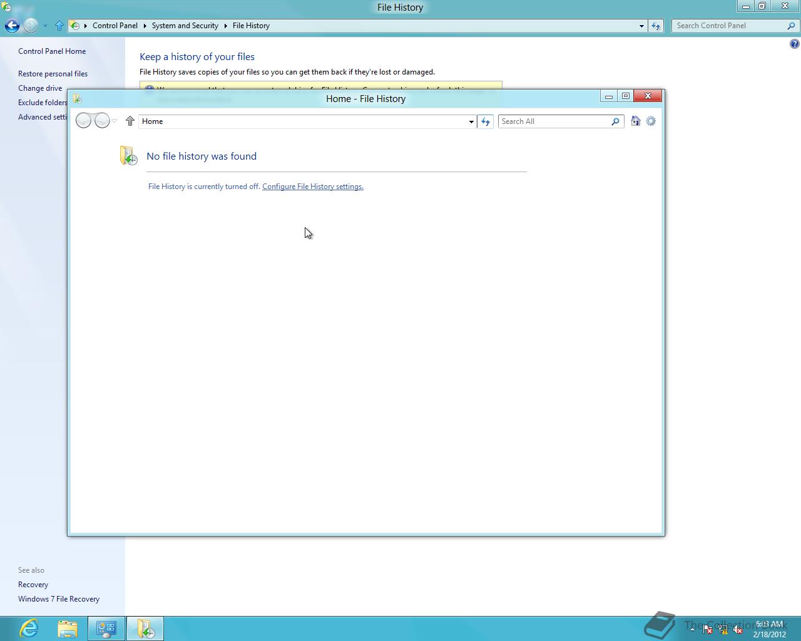This screenshot has height=641, width=801.
Task: Select File History breadcrumb in address bar
Action: [251, 26]
